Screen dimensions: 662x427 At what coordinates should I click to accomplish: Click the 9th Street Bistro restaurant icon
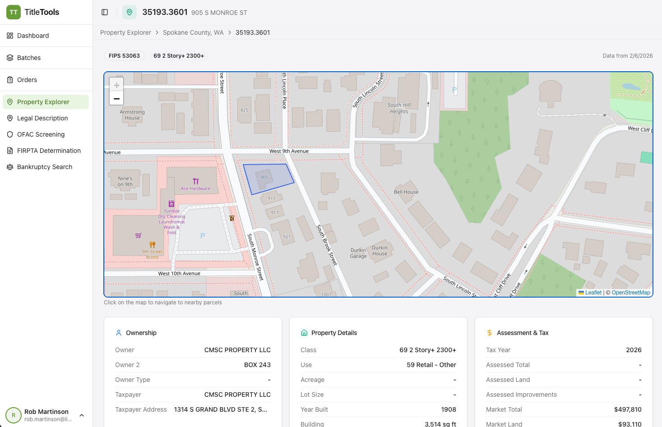(153, 245)
